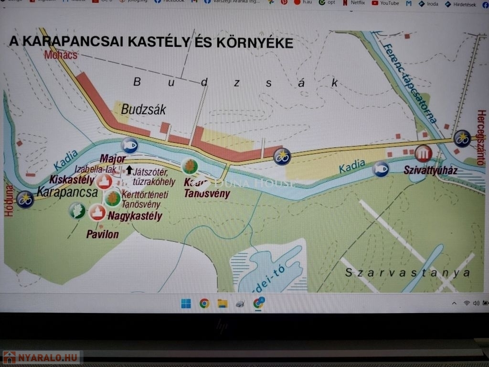Click the Nagykastély castle marker icon

pyautogui.click(x=97, y=212)
